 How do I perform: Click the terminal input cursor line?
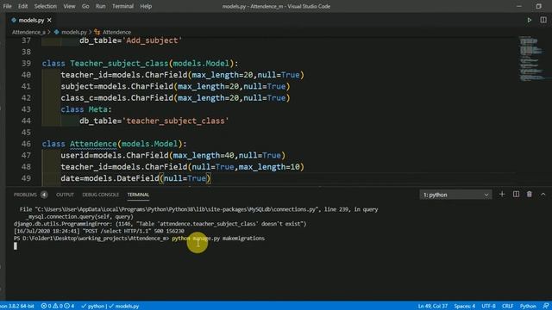tap(16, 246)
